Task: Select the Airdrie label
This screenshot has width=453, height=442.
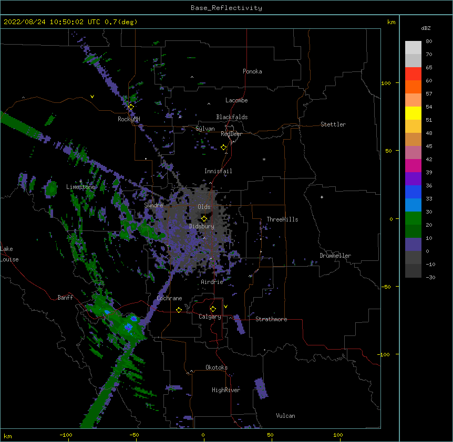Action: tap(212, 282)
